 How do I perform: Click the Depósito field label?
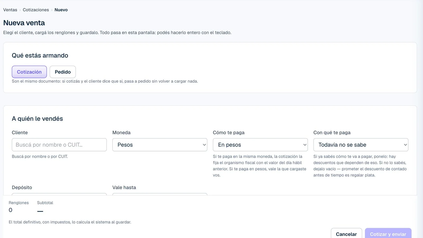click(22, 187)
